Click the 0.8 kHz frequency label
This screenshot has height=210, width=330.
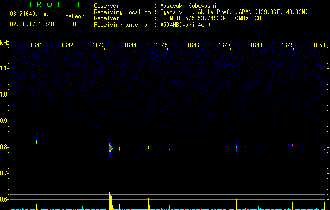click(x=4, y=147)
